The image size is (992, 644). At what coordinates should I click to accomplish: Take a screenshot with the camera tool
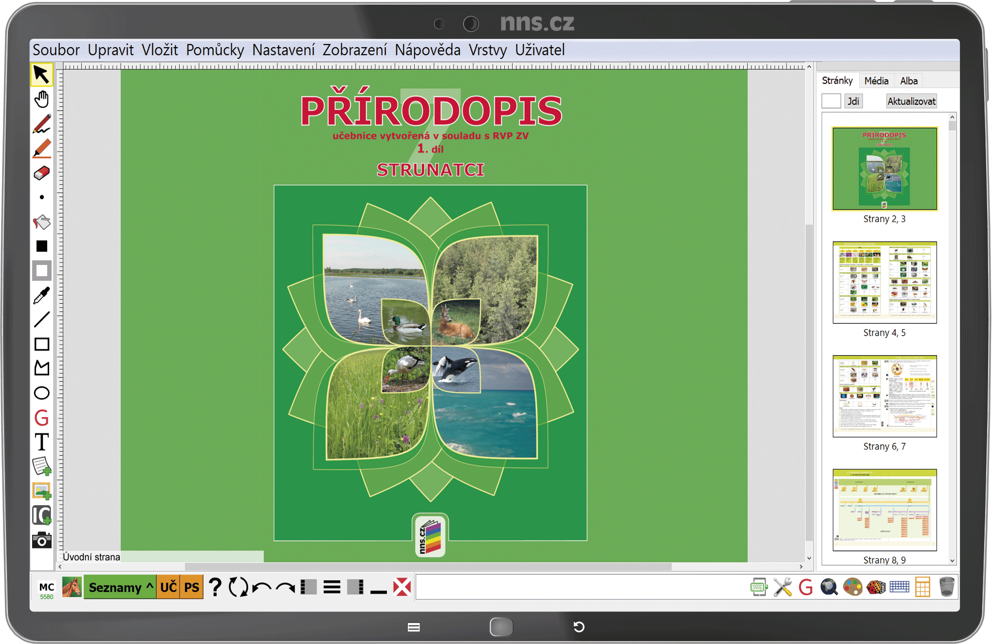click(42, 540)
